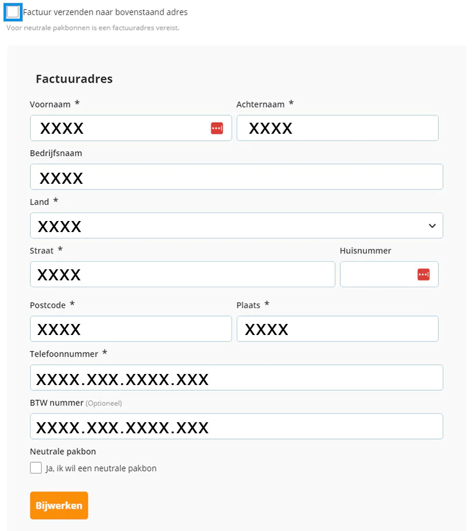Select the Plaats input field
474x531 pixels.
coord(337,329)
